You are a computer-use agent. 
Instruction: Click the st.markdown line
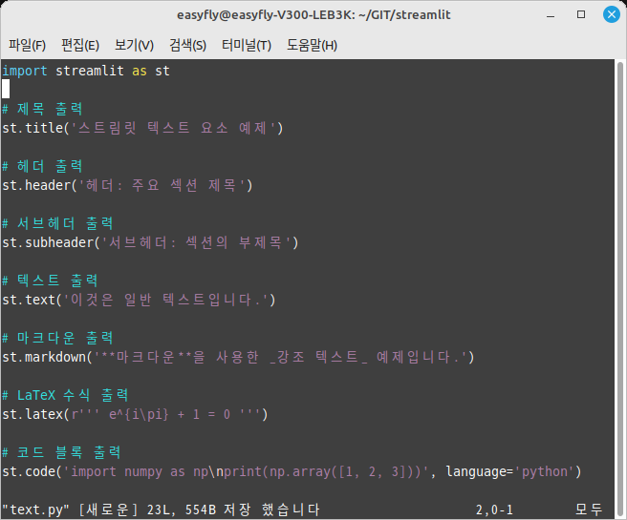[238, 357]
